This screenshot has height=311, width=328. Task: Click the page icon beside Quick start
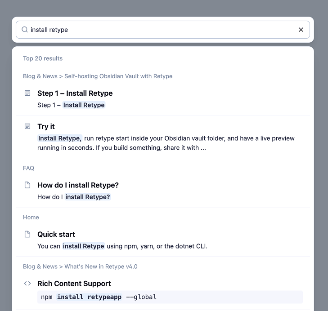pyautogui.click(x=27, y=234)
